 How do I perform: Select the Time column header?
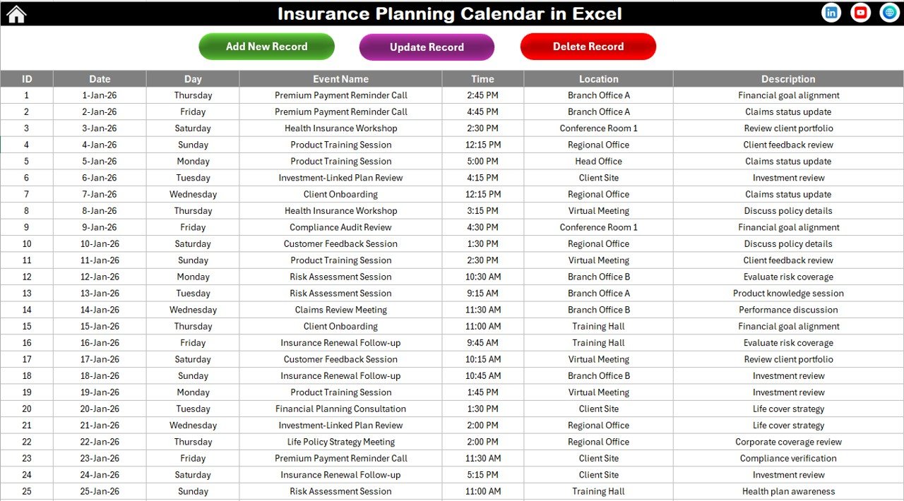482,78
